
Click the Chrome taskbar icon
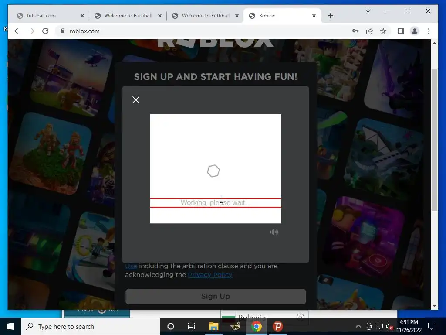point(256,326)
